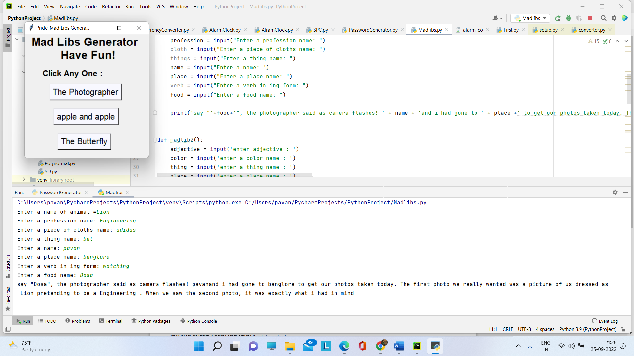Open the Navigate menu
Image resolution: width=634 pixels, height=356 pixels.
point(70,6)
